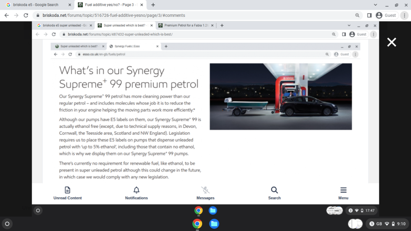The width and height of the screenshot is (411, 231).
Task: Click the 'Unread Content' icon in the screenshot footer
Action: tap(67, 190)
